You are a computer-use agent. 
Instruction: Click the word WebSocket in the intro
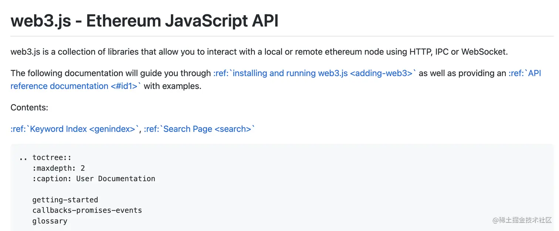[x=484, y=52]
